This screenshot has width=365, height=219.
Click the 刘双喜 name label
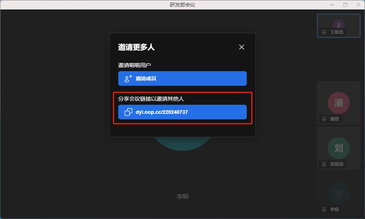coord(337,164)
